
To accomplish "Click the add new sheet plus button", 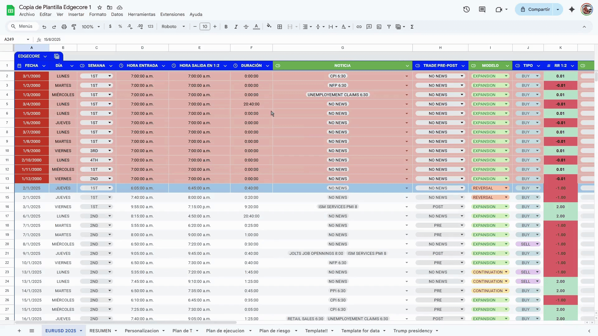I will [19, 331].
